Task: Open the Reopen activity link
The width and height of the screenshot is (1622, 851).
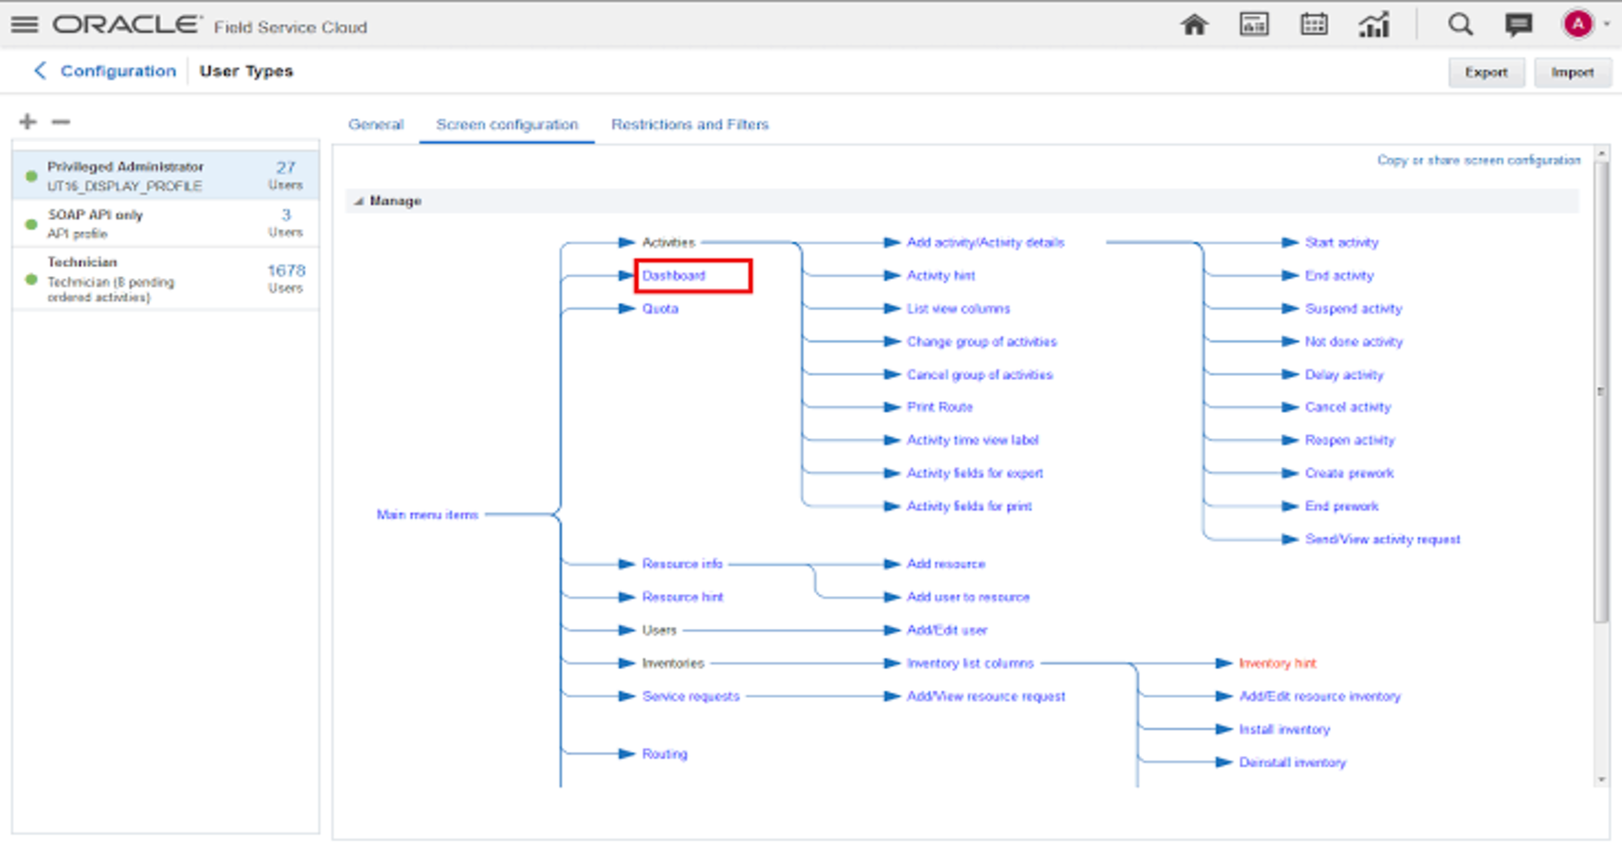Action: coord(1349,440)
